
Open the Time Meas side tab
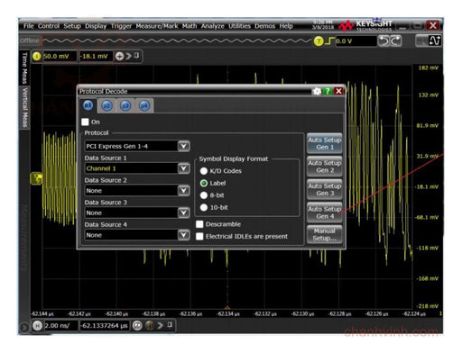tap(24, 68)
